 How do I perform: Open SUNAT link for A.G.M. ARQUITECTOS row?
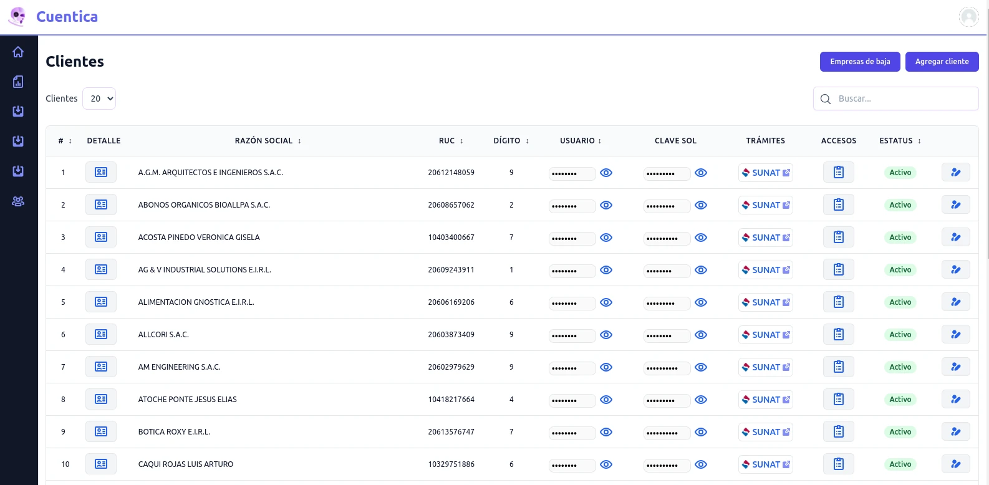point(766,173)
